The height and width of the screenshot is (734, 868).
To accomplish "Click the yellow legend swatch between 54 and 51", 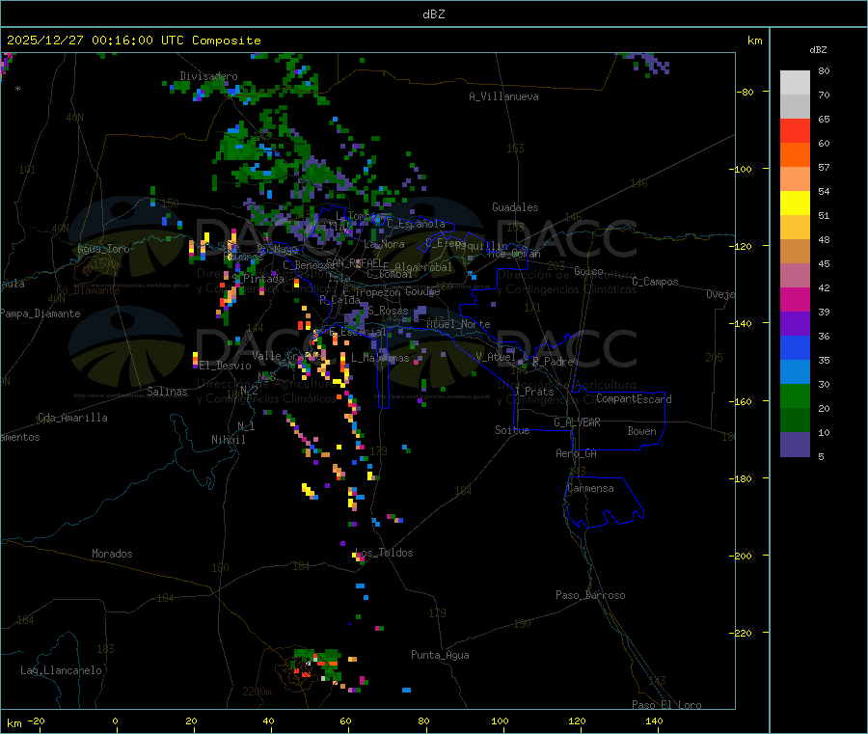I will [x=795, y=204].
